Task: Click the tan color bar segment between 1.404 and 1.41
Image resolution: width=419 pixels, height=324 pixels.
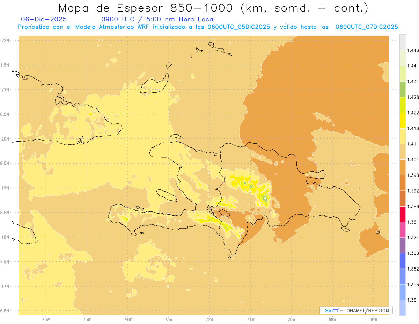Action: [x=403, y=152]
